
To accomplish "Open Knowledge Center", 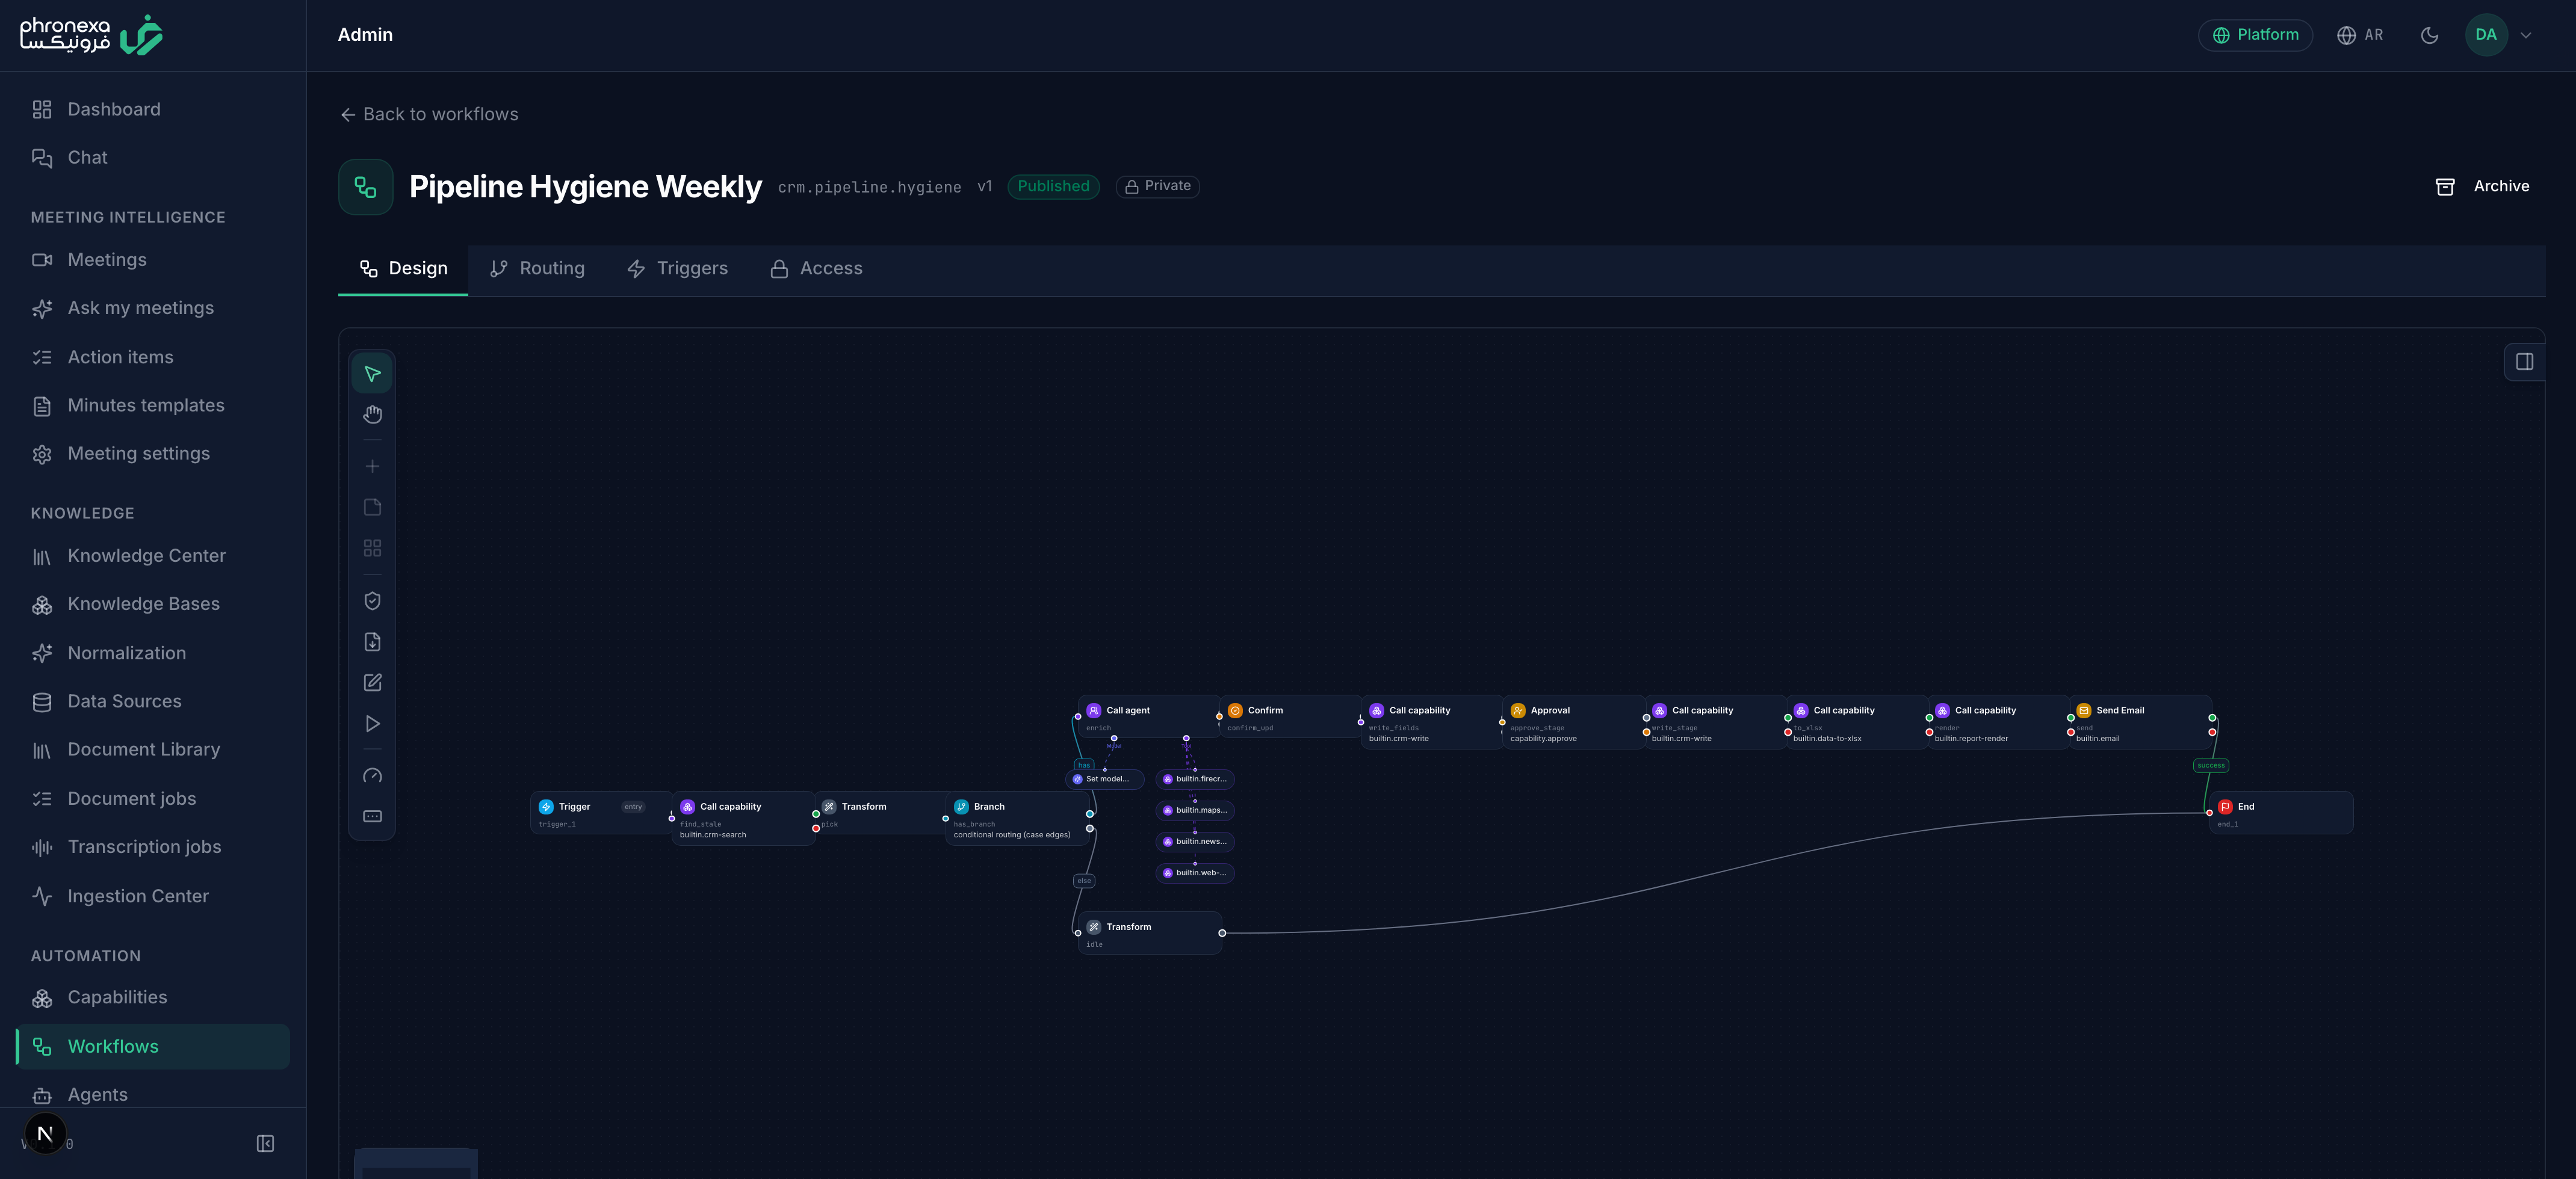I will click(x=153, y=556).
